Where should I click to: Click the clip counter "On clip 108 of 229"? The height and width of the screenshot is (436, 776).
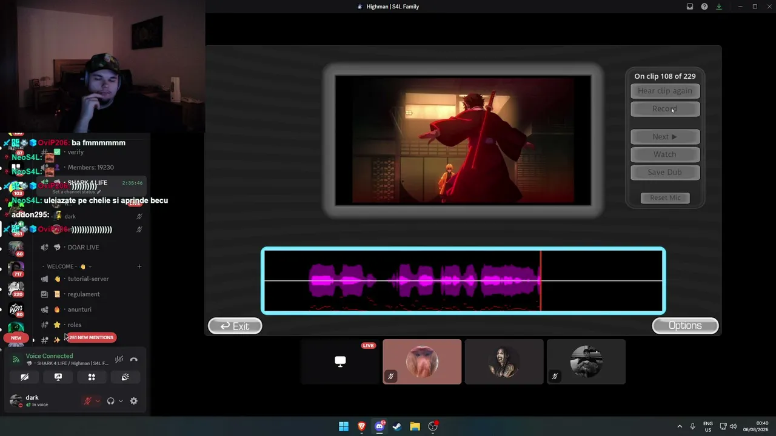click(x=665, y=76)
